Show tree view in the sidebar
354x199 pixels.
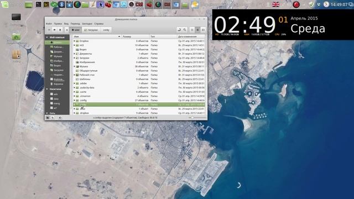coord(53,118)
